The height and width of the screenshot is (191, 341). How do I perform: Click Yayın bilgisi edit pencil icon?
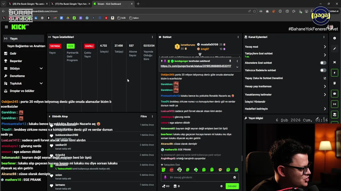(318, 118)
